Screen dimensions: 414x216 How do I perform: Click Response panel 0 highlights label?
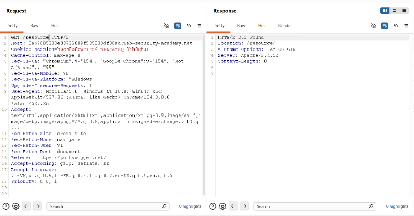(397, 206)
